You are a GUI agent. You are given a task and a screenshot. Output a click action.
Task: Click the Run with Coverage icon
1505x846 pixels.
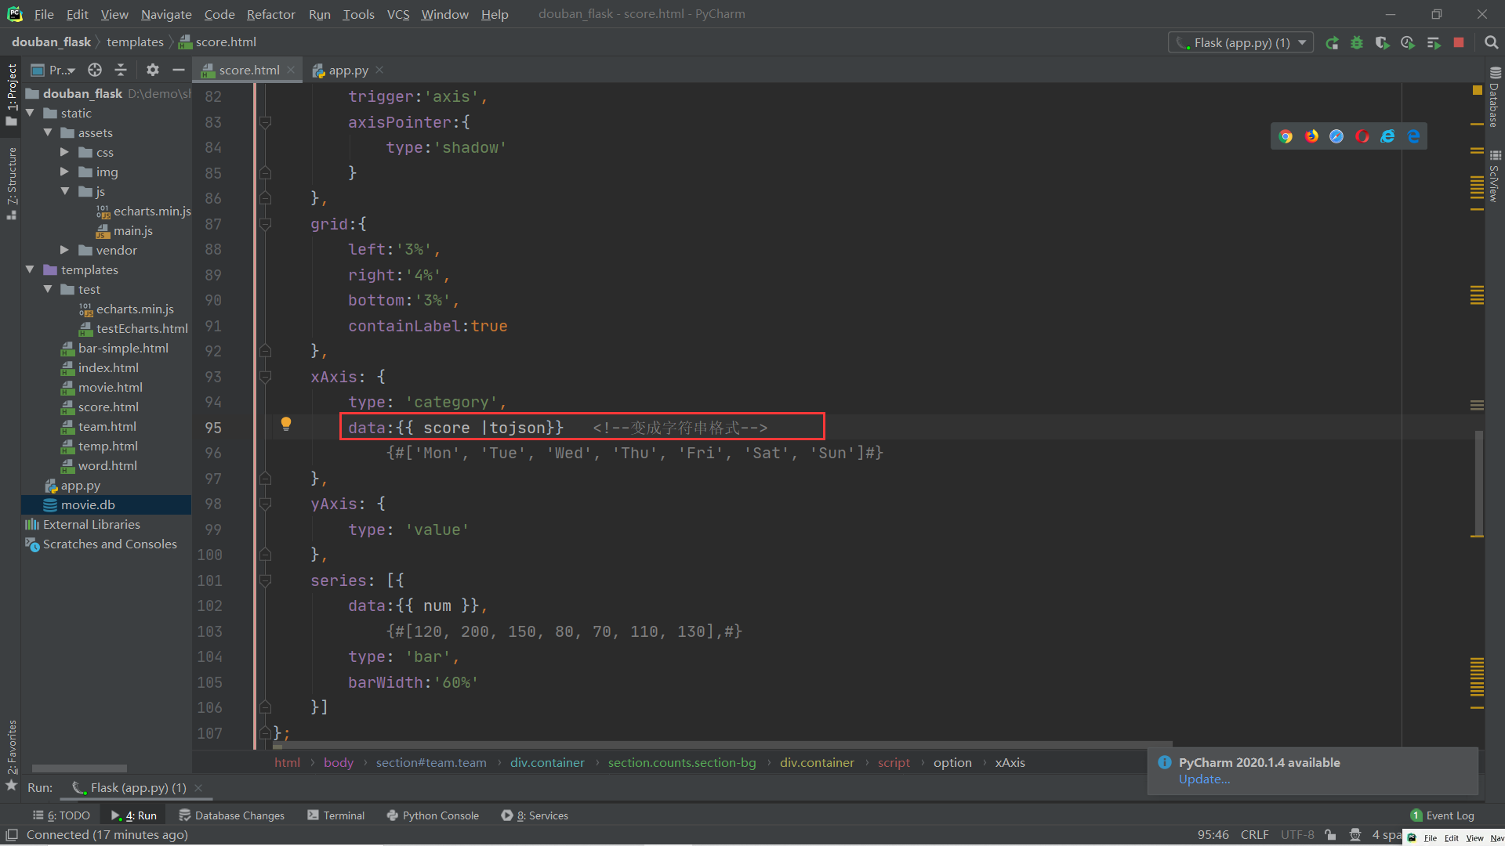(1382, 43)
